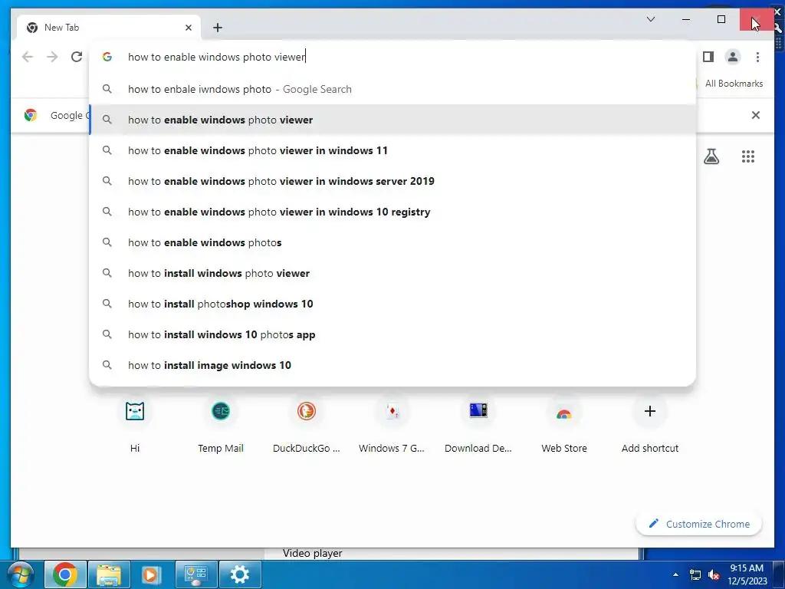Screen dimensions: 785x589
Task: Open File Explorer from the taskbar
Action: pos(109,574)
